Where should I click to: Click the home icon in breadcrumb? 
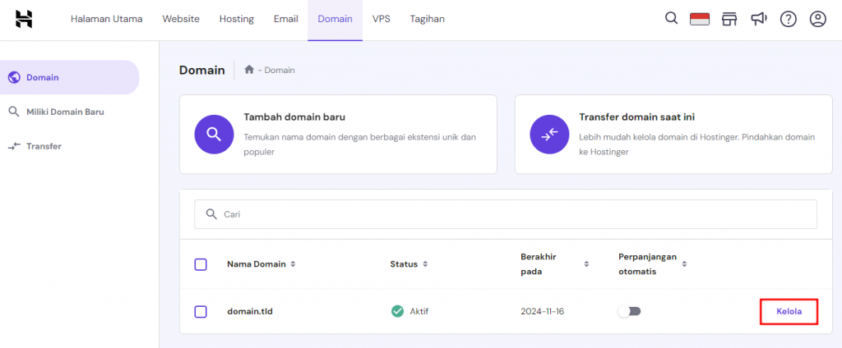(x=249, y=70)
